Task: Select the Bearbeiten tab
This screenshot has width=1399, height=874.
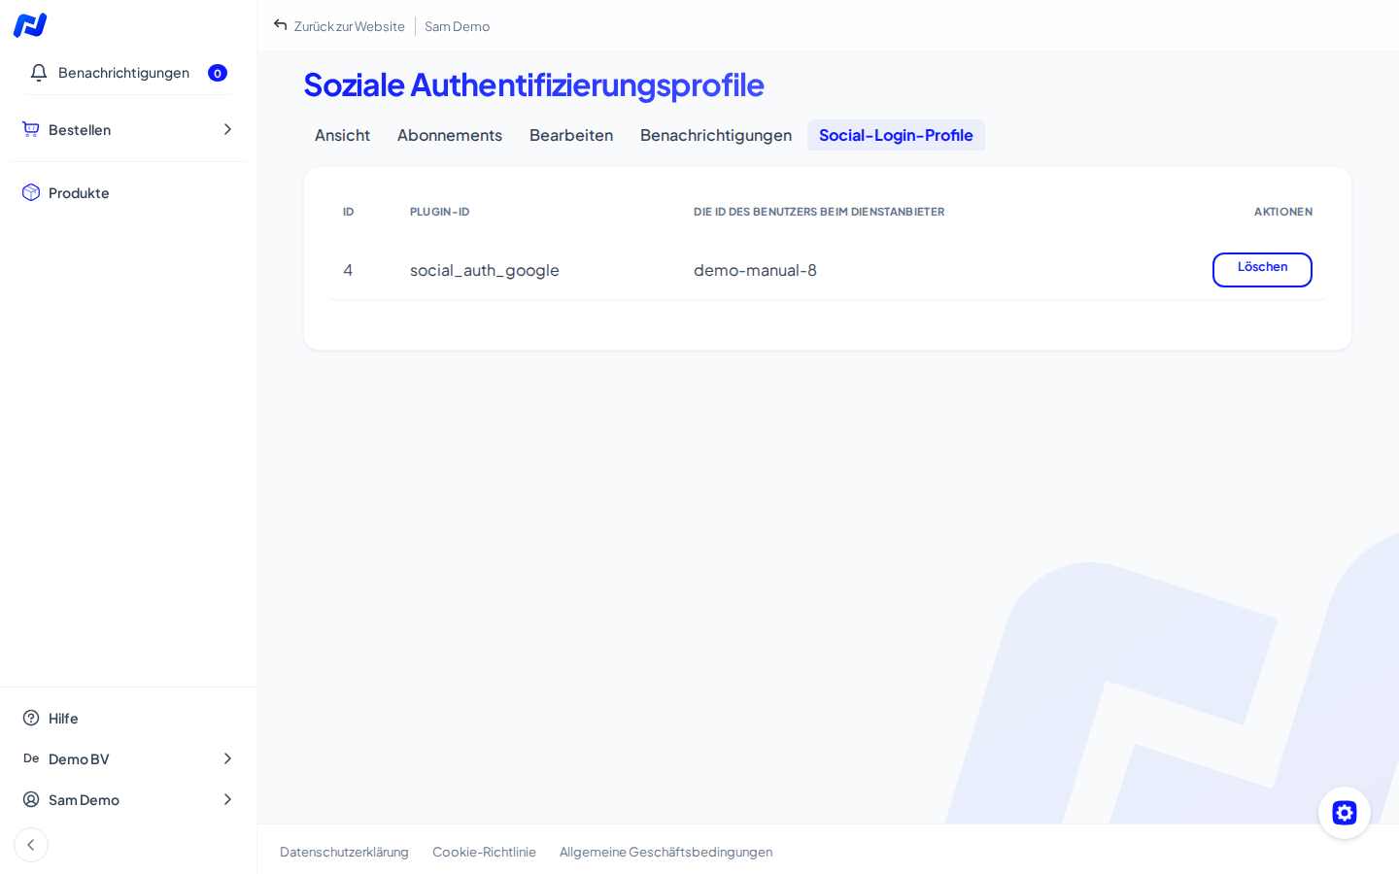Action: pos(571,135)
